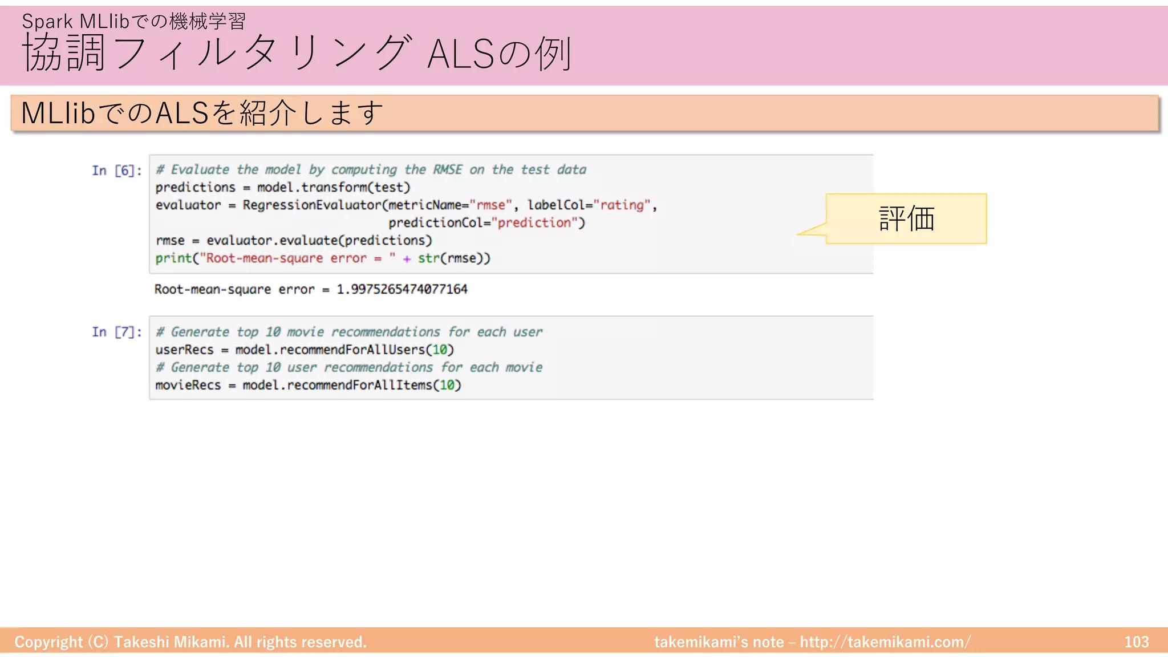1168x657 pixels.
Task: Click the copyright Takeshi Mikami footer text
Action: [190, 642]
